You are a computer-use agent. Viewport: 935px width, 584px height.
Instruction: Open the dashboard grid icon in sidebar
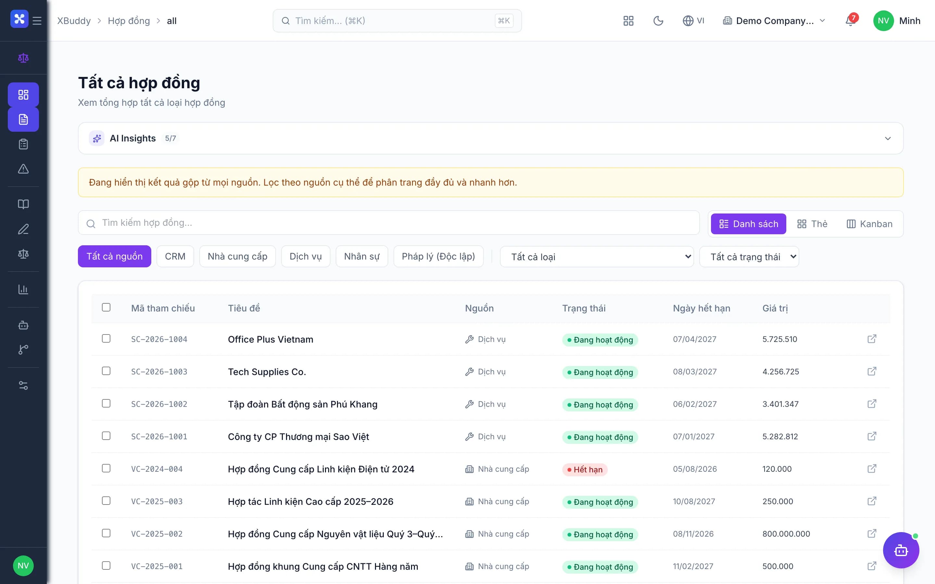click(23, 95)
